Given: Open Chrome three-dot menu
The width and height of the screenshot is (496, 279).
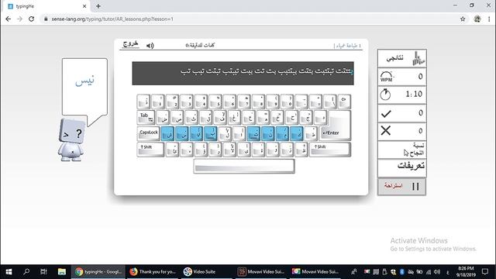Looking at the screenshot, I should pos(489,19).
